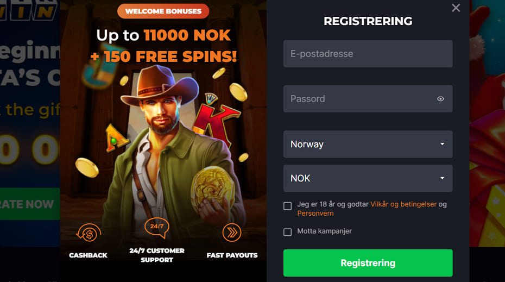Click the green Registrering button
This screenshot has width=505, height=282.
(368, 263)
